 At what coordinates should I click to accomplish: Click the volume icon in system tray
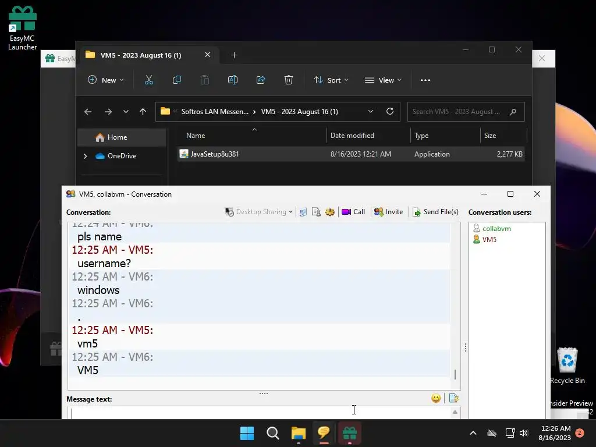tap(524, 433)
